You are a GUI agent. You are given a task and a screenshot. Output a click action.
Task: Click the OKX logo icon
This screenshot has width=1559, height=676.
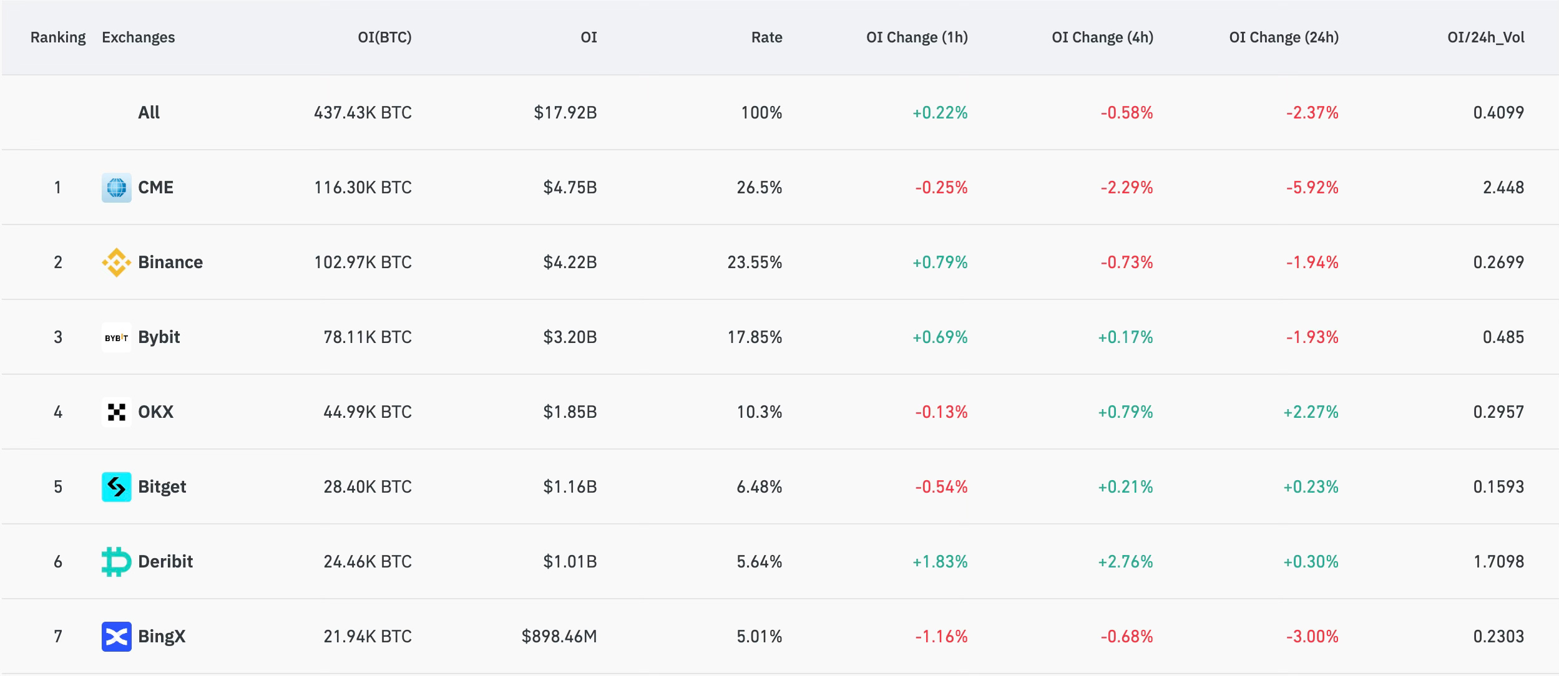(x=117, y=412)
